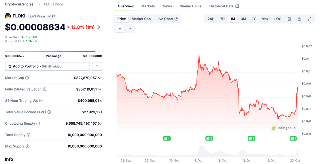The height and width of the screenshot is (164, 320).
Task: Click info icon beside price change percentage
Action: coord(98,27)
